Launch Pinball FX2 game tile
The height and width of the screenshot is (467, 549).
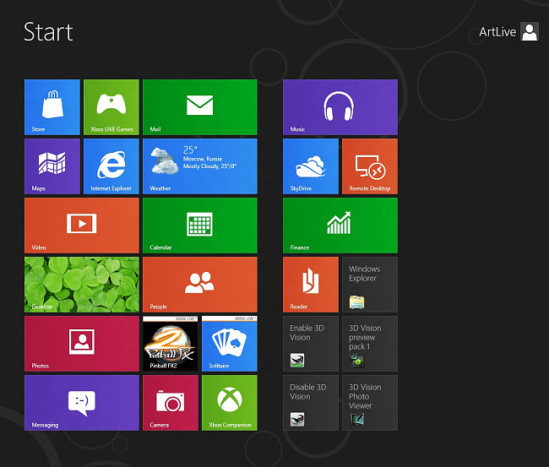(171, 344)
